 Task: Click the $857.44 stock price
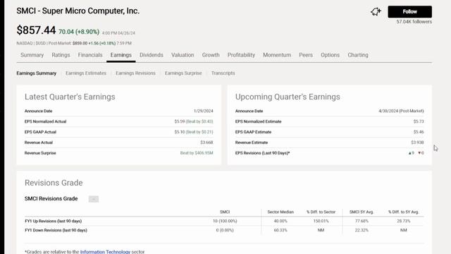point(36,30)
